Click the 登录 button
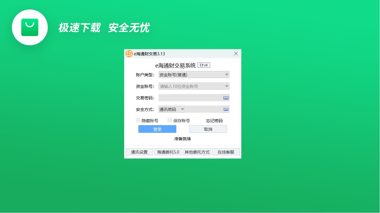380x213 pixels. click(x=157, y=129)
